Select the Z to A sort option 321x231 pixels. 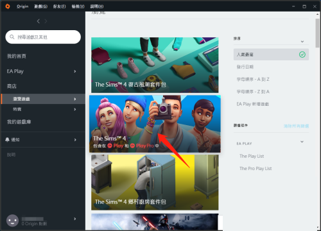coord(253,92)
